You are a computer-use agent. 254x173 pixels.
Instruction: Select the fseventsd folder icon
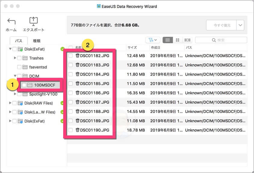25,67
